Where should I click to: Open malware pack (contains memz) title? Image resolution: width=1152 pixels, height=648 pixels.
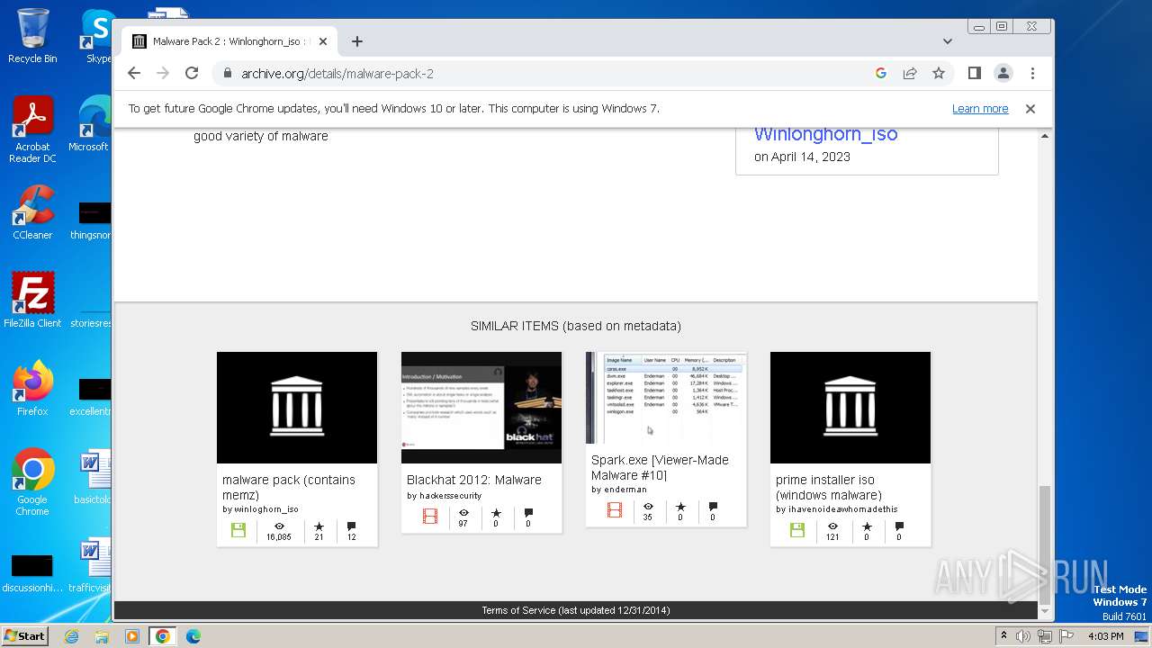(289, 487)
